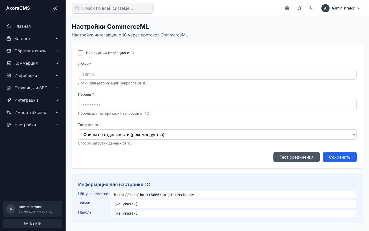Expand the Инфоблоки chevron
369x231 pixels.
point(57,75)
